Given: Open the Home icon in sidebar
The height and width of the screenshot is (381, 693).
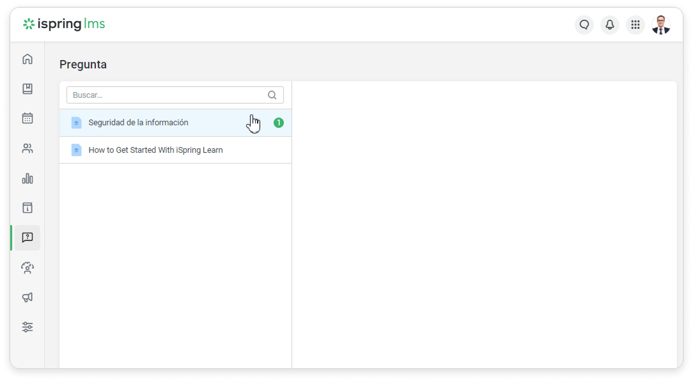Looking at the screenshot, I should 27,59.
